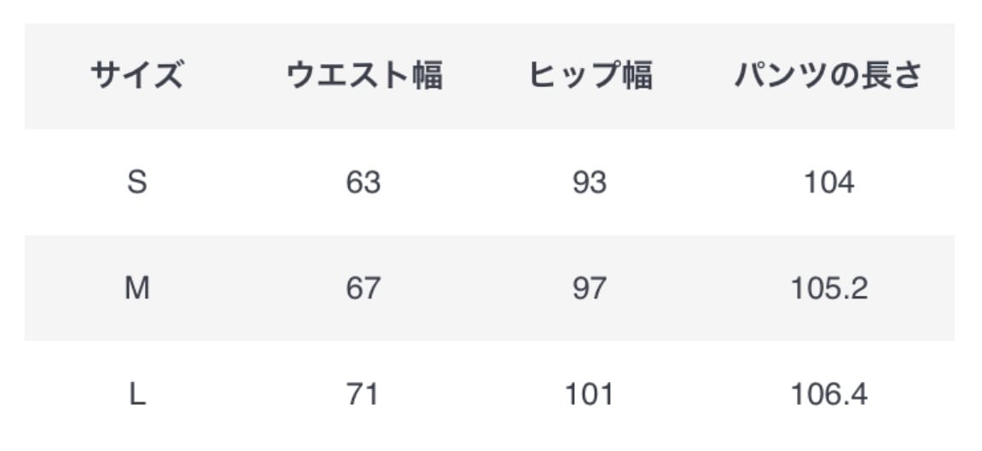Screen dimensions: 982x451
Task: Click hip width value 97
Action: 590,289
